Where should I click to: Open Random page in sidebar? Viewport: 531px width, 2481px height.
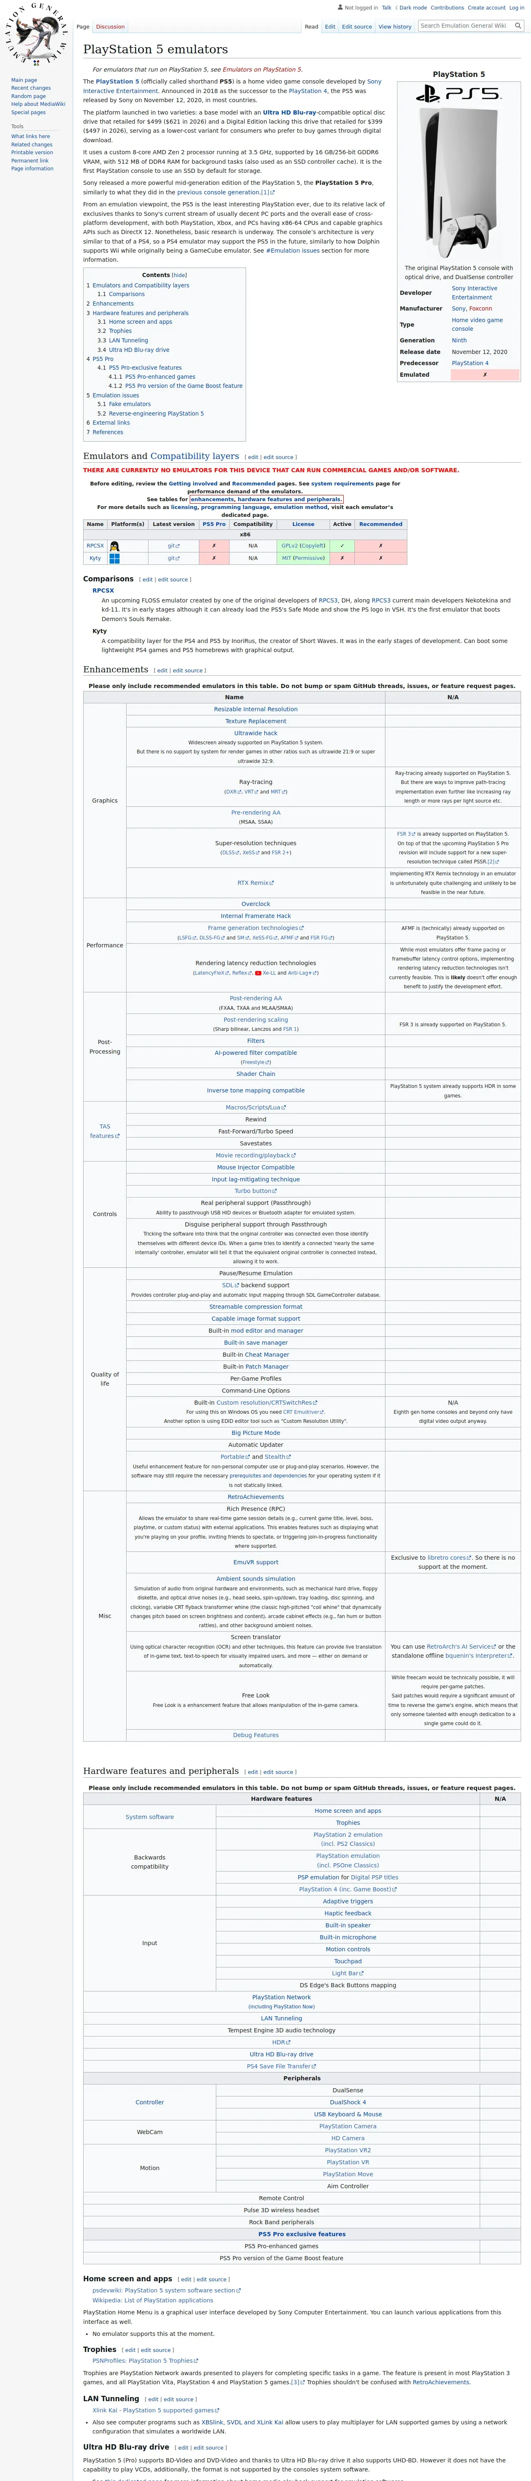(x=28, y=96)
